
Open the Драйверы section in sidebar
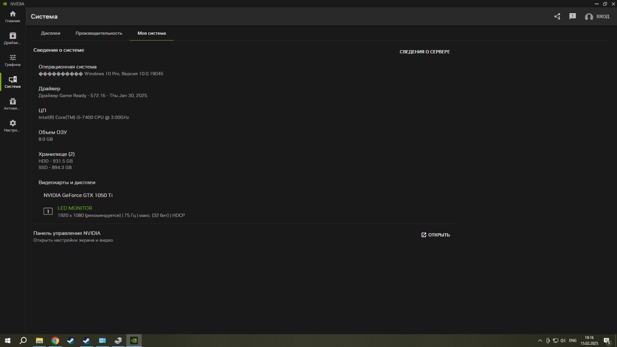(x=13, y=39)
